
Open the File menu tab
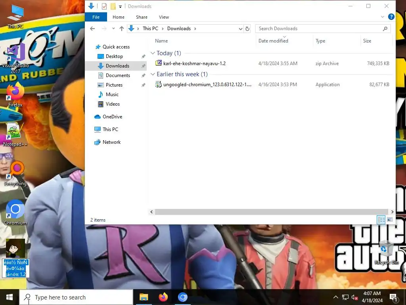pos(96,17)
